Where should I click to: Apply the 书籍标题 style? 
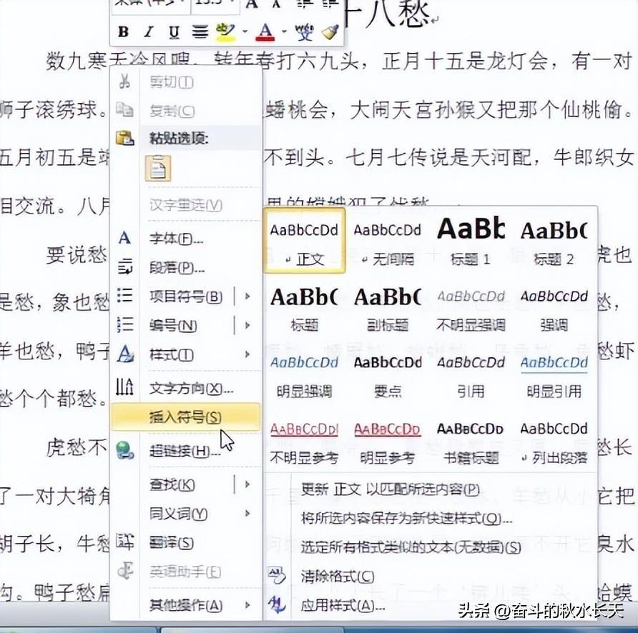pyautogui.click(x=471, y=441)
